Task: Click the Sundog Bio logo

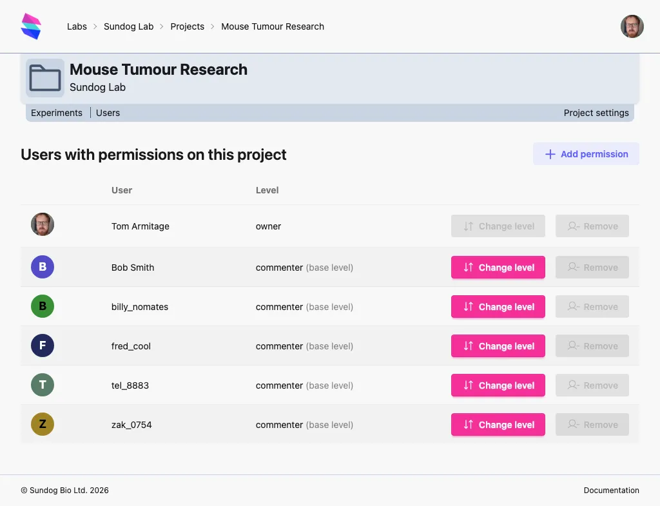Action: (x=30, y=26)
